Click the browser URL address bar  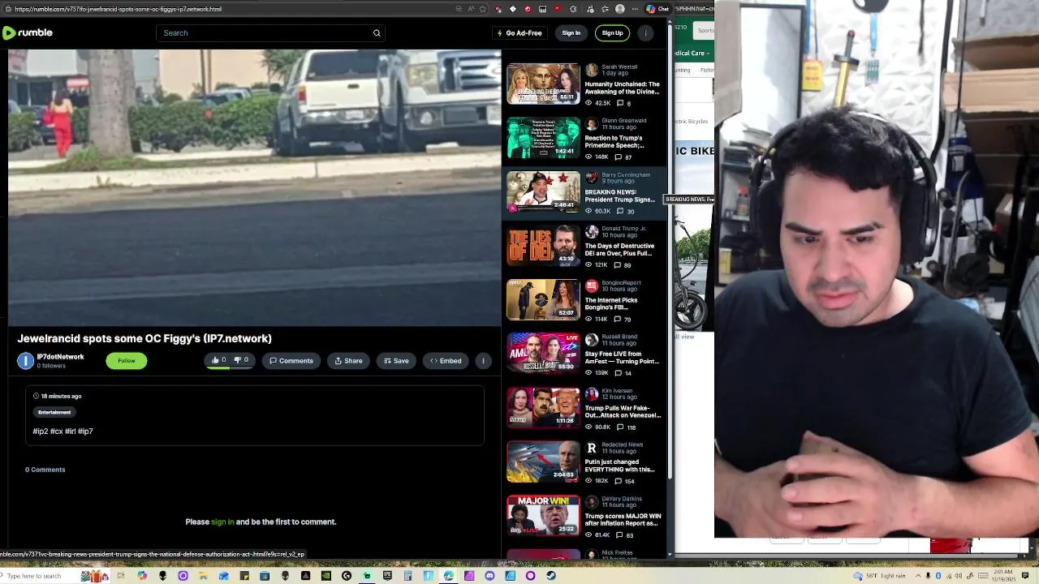pyautogui.click(x=231, y=9)
